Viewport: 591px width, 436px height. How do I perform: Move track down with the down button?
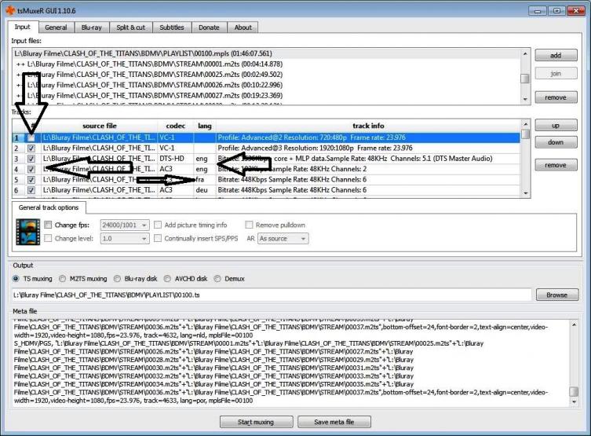(x=556, y=142)
